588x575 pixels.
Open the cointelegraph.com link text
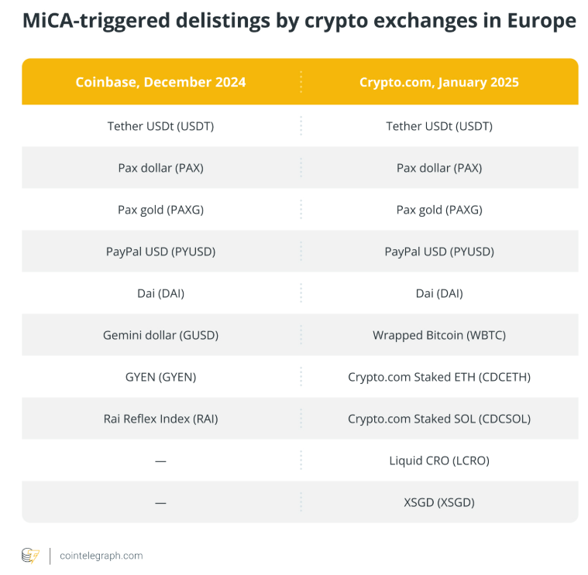(x=101, y=556)
